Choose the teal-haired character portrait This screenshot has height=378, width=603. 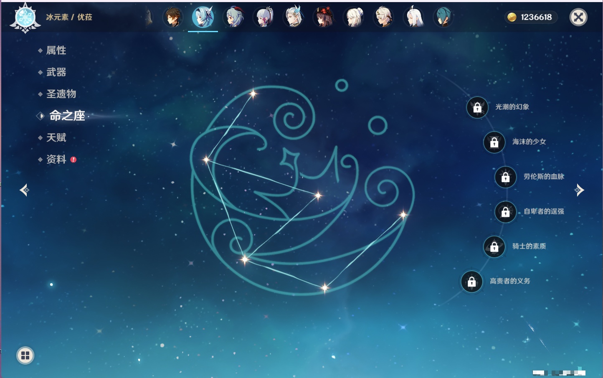click(443, 18)
